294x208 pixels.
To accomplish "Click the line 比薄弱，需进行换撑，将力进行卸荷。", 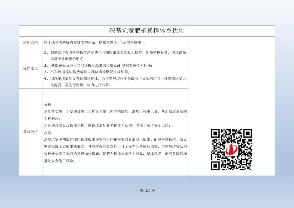I will coord(81,85).
